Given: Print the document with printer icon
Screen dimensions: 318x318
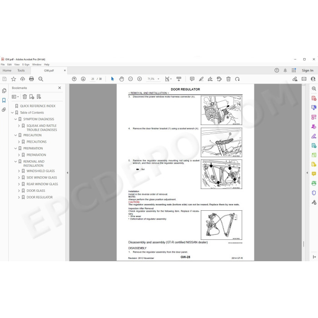Looking at the screenshot, I should [x=31, y=79].
